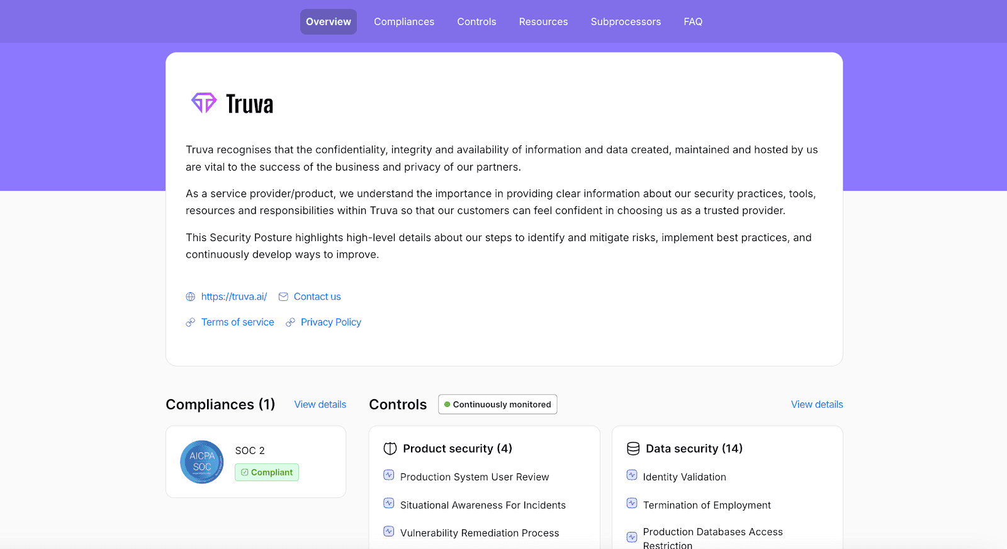Go to the Resources tab
This screenshot has width=1007, height=549.
(x=543, y=21)
